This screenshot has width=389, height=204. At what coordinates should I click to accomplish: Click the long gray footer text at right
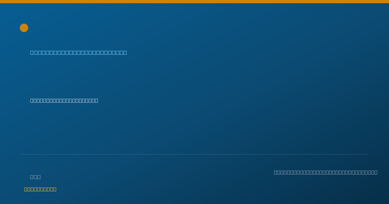[325, 172]
